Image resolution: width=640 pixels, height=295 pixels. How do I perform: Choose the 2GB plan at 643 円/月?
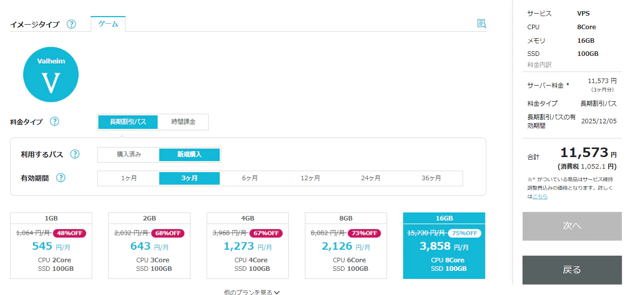coord(149,246)
